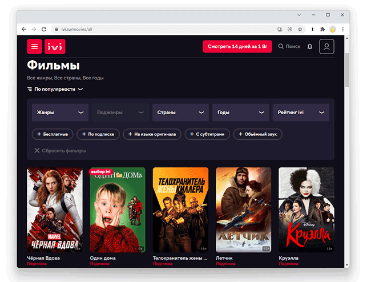Click the page vertical scrollbar thumb
Viewport: 371px width, 282px height.
click(347, 70)
